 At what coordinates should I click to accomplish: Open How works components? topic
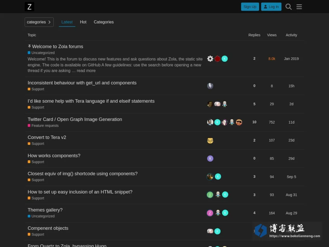pos(54,156)
